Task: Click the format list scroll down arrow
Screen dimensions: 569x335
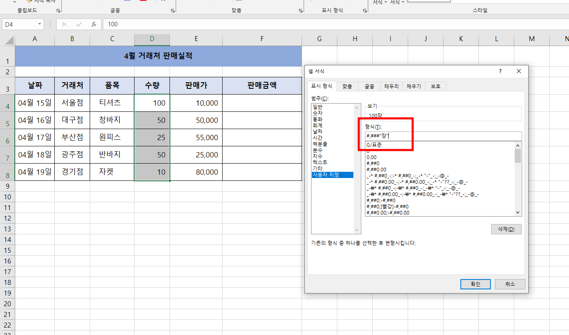Action: click(x=518, y=213)
